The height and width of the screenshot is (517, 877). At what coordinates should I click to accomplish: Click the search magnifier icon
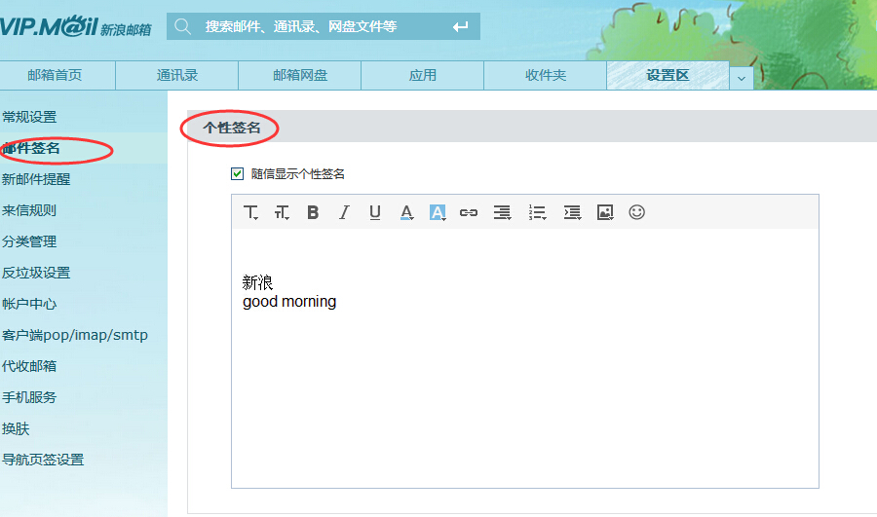coord(183,26)
